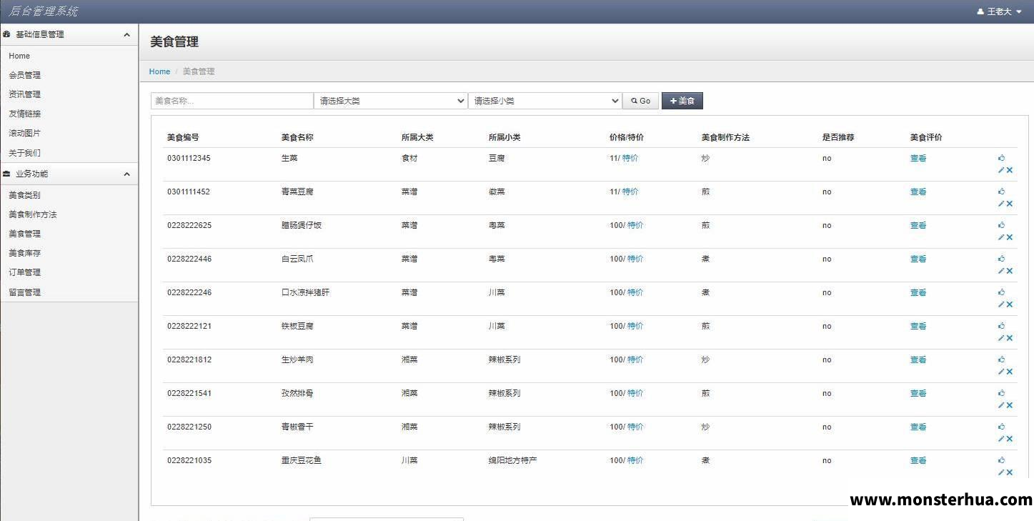
Task: Select 关于我们 in the sidebar
Action: [25, 153]
